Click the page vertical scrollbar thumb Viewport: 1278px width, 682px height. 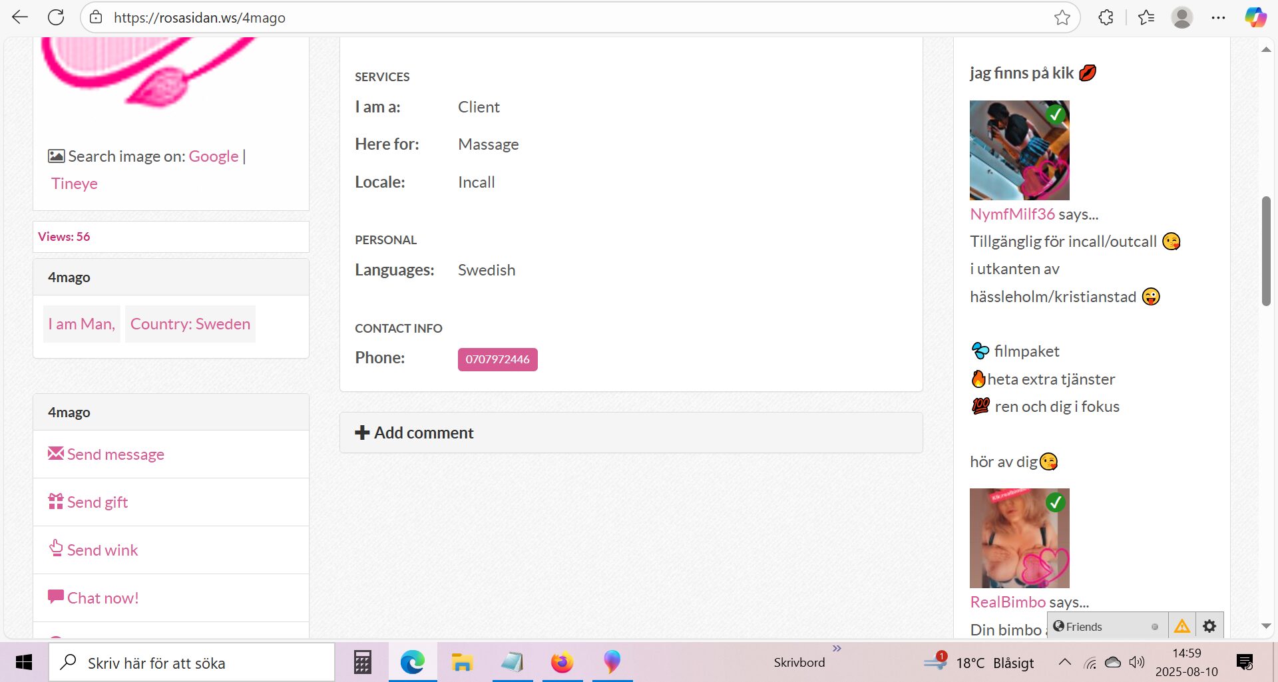(x=1266, y=251)
